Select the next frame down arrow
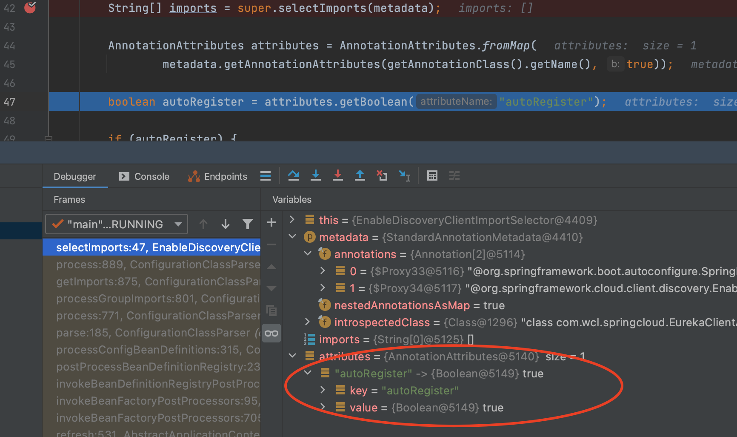This screenshot has height=437, width=737. pos(226,224)
